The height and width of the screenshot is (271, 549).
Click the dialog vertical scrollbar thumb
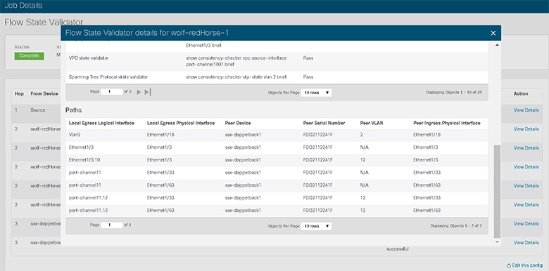click(497, 192)
